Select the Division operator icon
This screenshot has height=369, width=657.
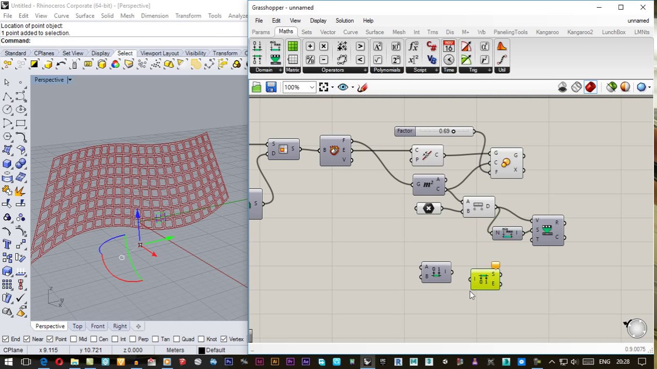tap(310, 60)
